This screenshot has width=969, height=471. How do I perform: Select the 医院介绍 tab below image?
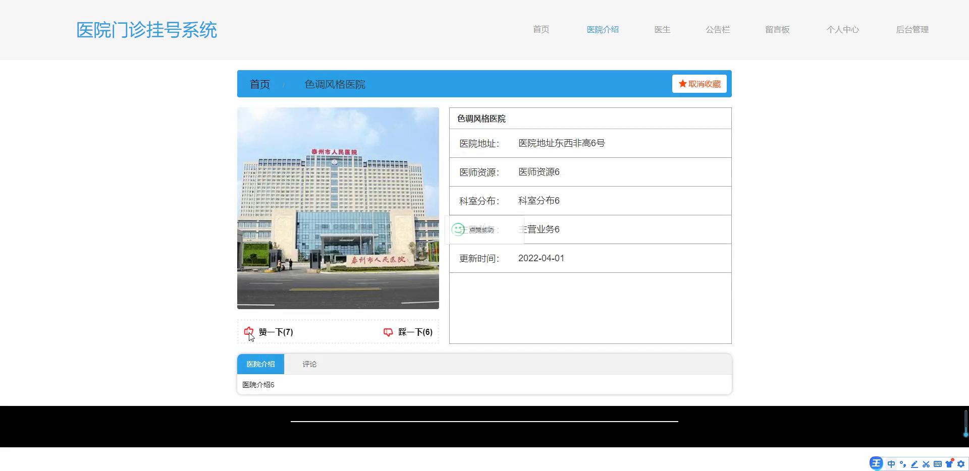(x=260, y=364)
